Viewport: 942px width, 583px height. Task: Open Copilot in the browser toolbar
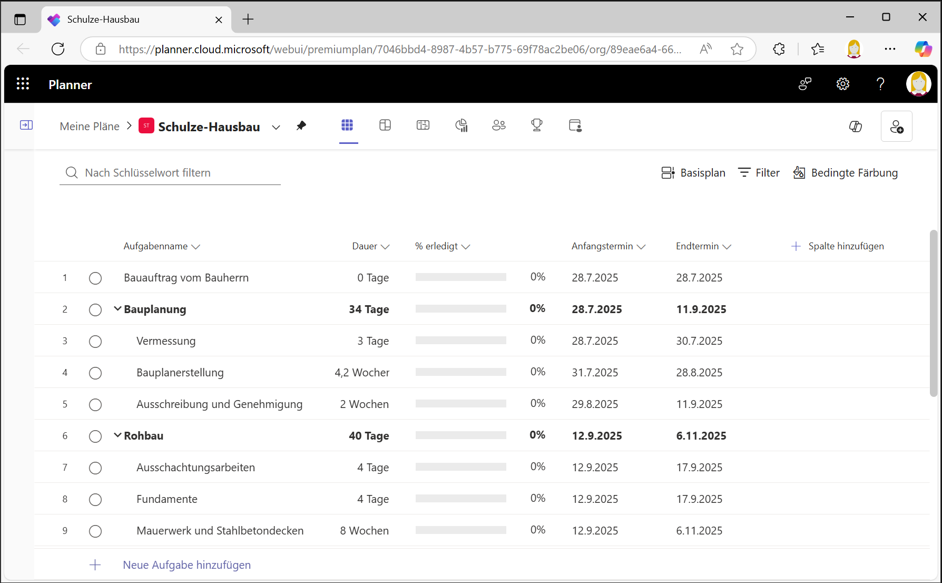[x=923, y=49]
